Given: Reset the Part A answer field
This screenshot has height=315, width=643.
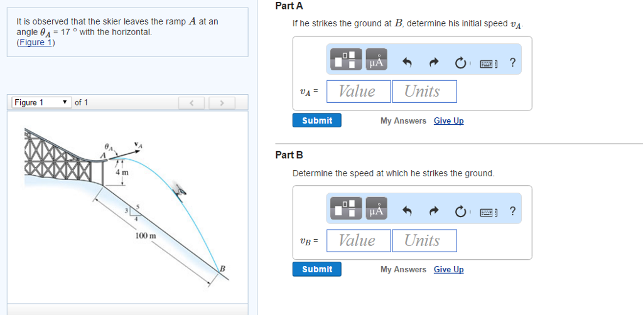Looking at the screenshot, I should [x=460, y=63].
